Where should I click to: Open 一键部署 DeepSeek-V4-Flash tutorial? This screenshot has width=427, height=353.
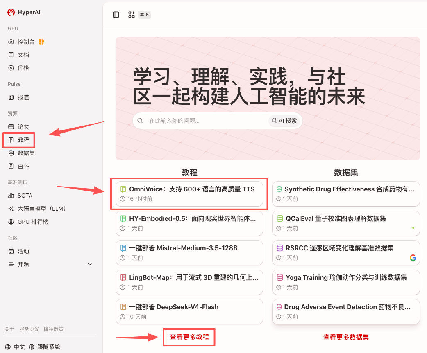coord(189,312)
